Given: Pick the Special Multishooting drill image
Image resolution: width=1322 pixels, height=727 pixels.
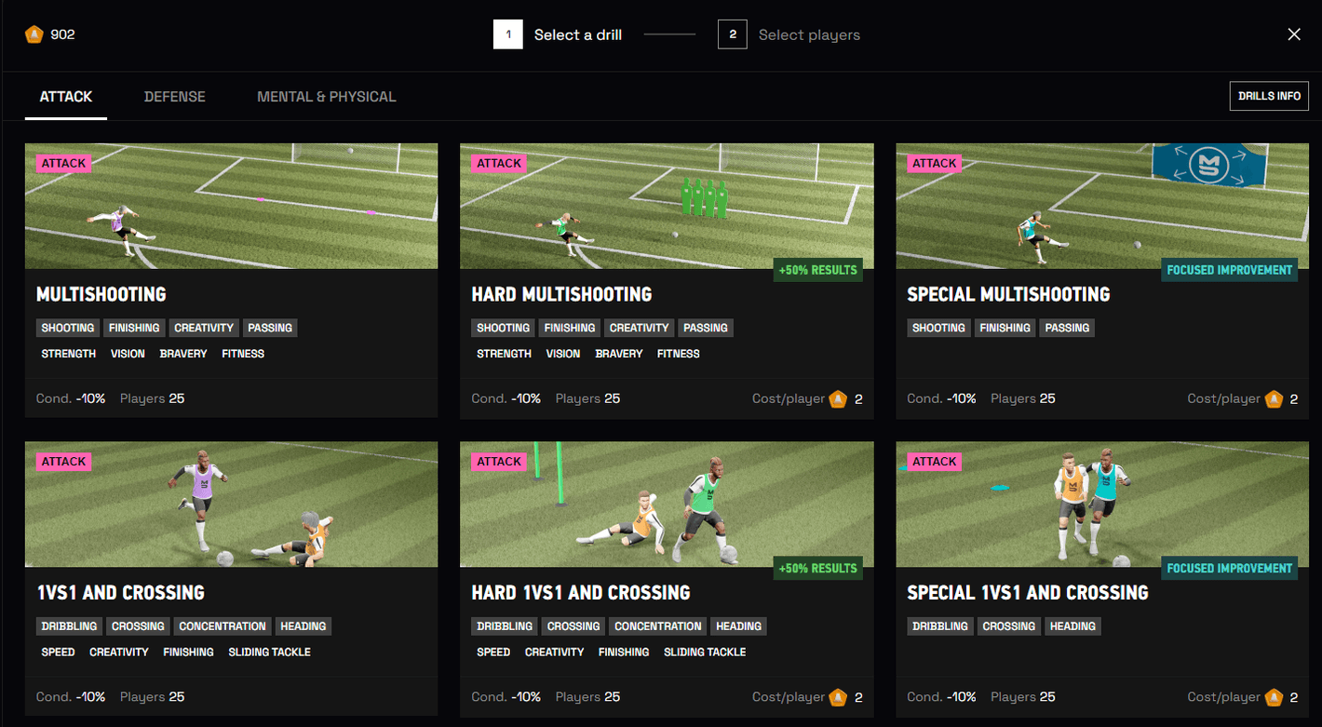Looking at the screenshot, I should [x=1101, y=207].
